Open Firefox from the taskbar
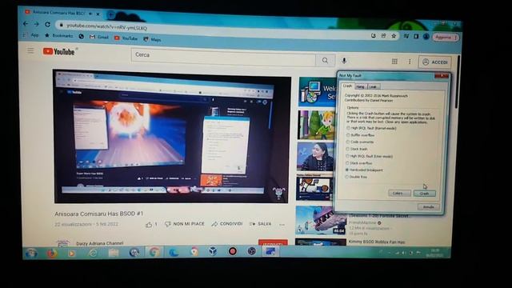Image resolution: width=512 pixels, height=288 pixels. [52, 253]
